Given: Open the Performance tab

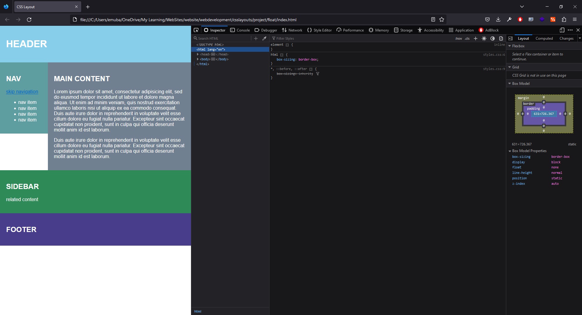Looking at the screenshot, I should coord(350,30).
